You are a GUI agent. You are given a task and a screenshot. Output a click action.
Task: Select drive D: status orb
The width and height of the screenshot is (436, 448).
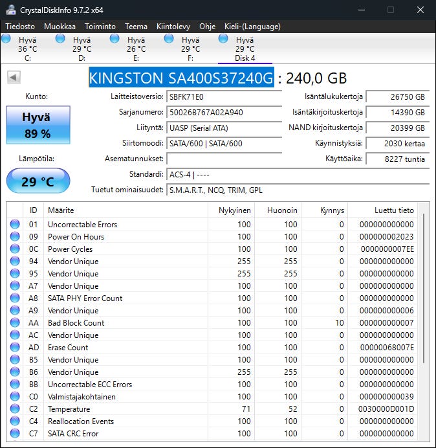[61, 39]
